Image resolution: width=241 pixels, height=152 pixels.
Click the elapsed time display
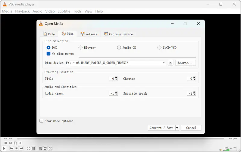click(x=8, y=139)
